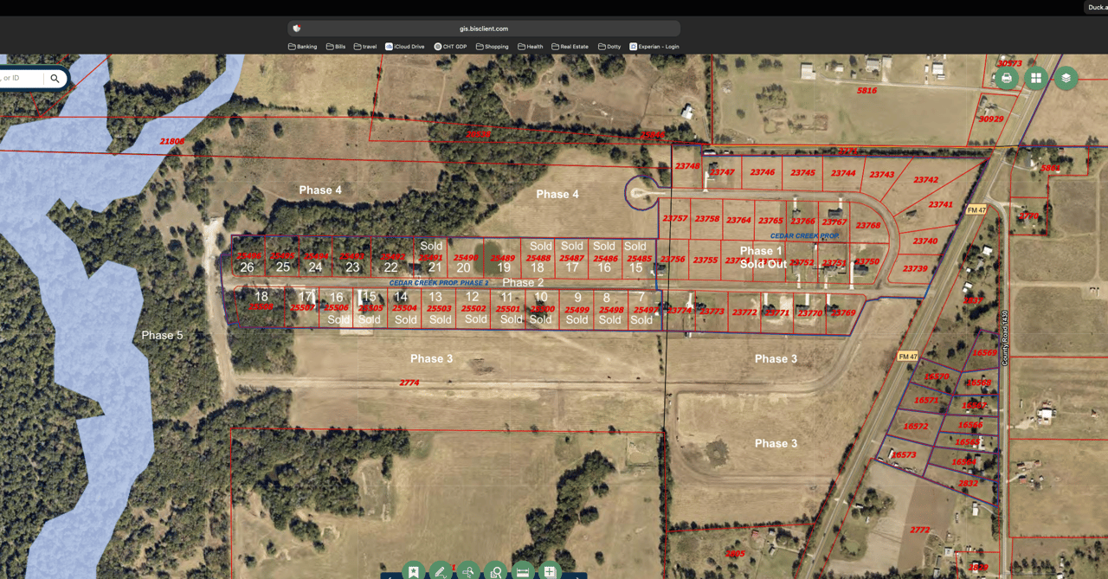Select parcel 23768

click(868, 226)
